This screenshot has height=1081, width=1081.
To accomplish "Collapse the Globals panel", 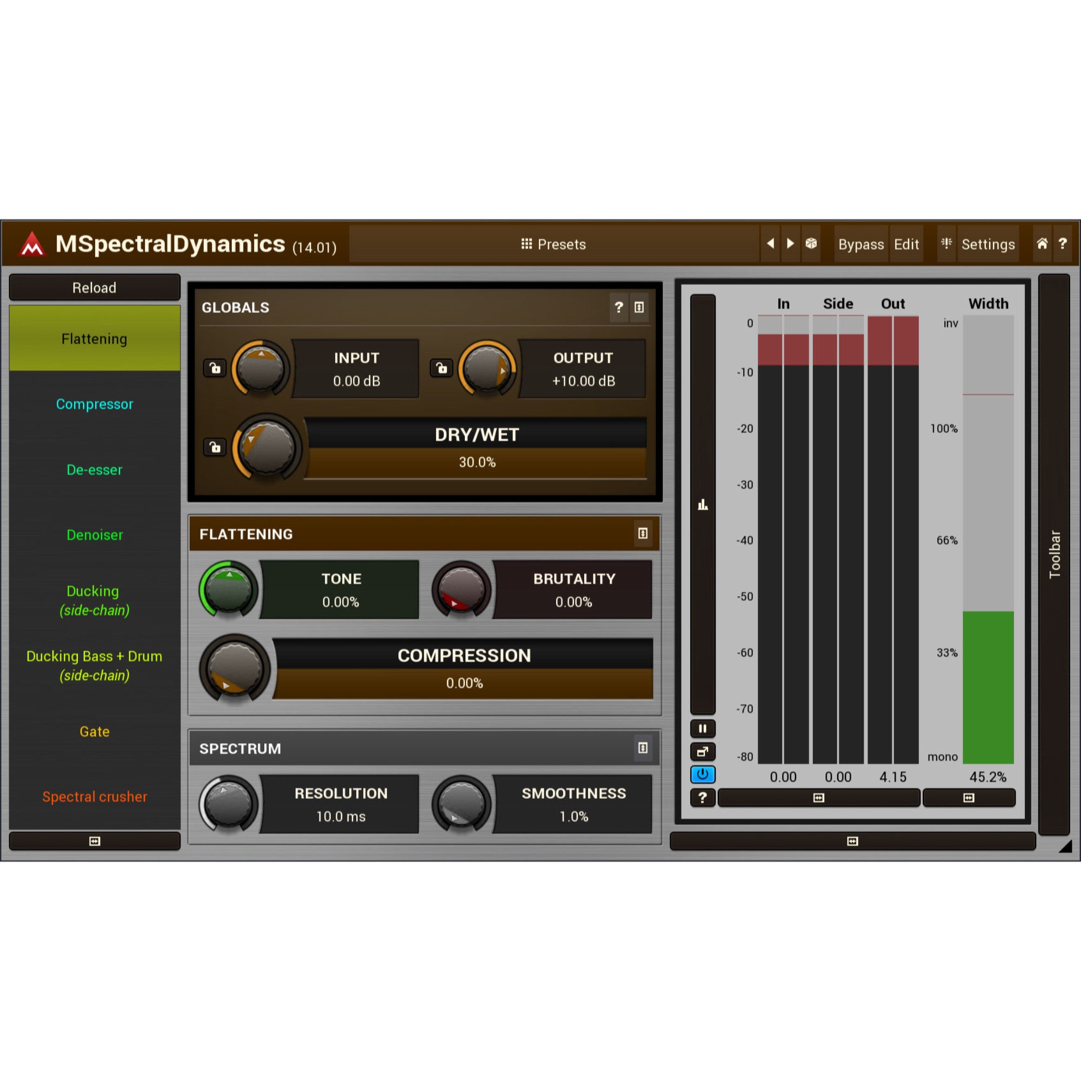I will (639, 307).
